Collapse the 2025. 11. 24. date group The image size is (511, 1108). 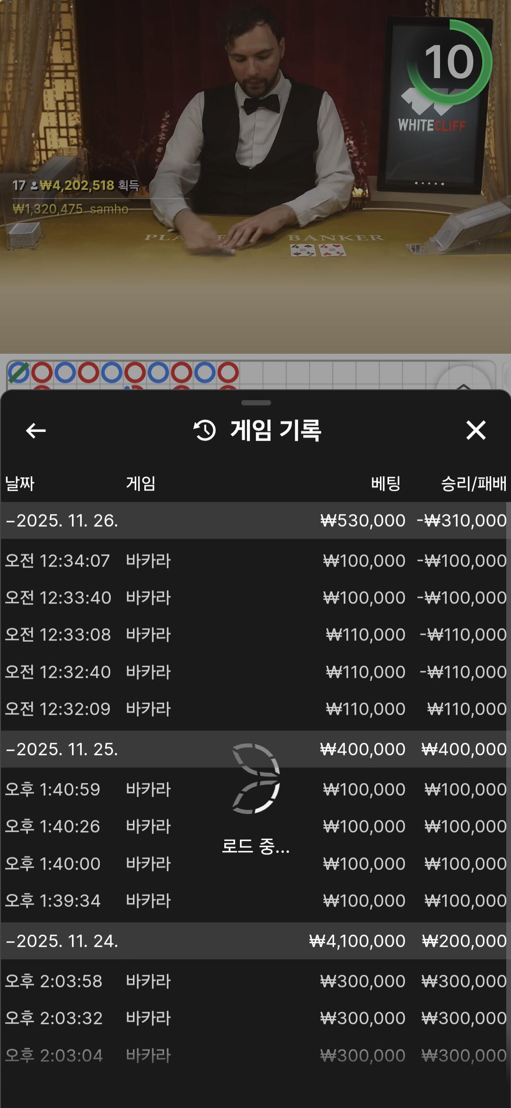click(x=62, y=941)
